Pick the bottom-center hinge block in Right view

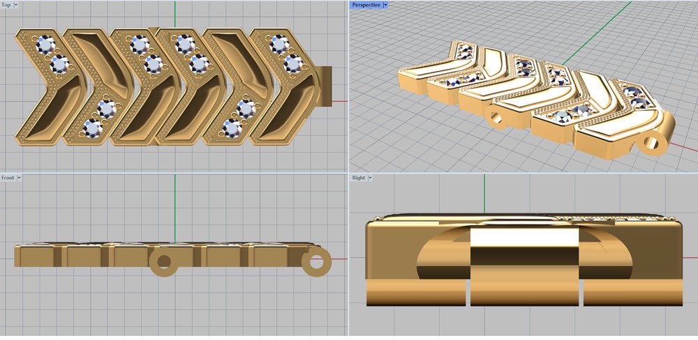click(x=524, y=293)
